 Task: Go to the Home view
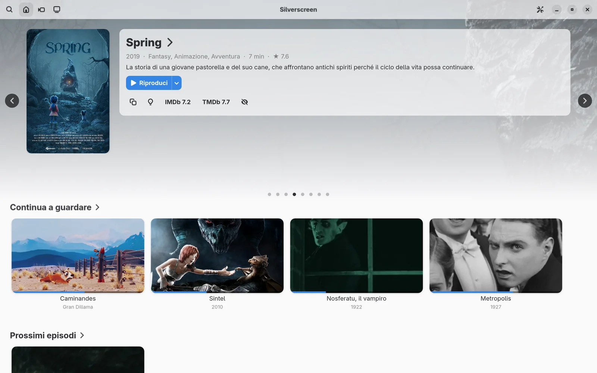26,9
